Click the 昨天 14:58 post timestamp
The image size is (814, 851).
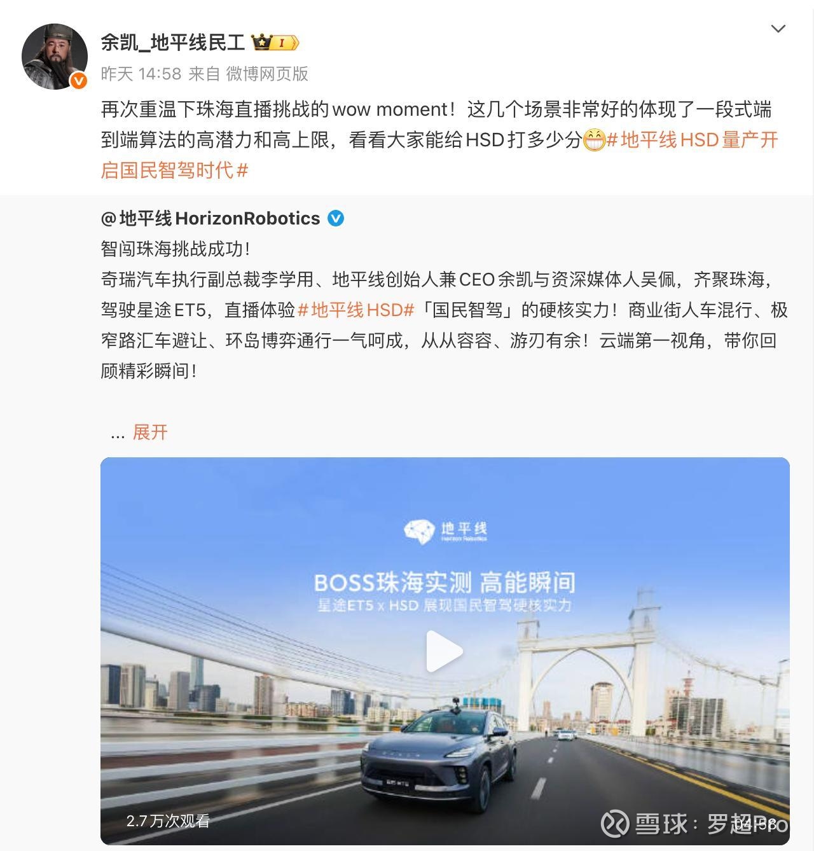point(141,74)
